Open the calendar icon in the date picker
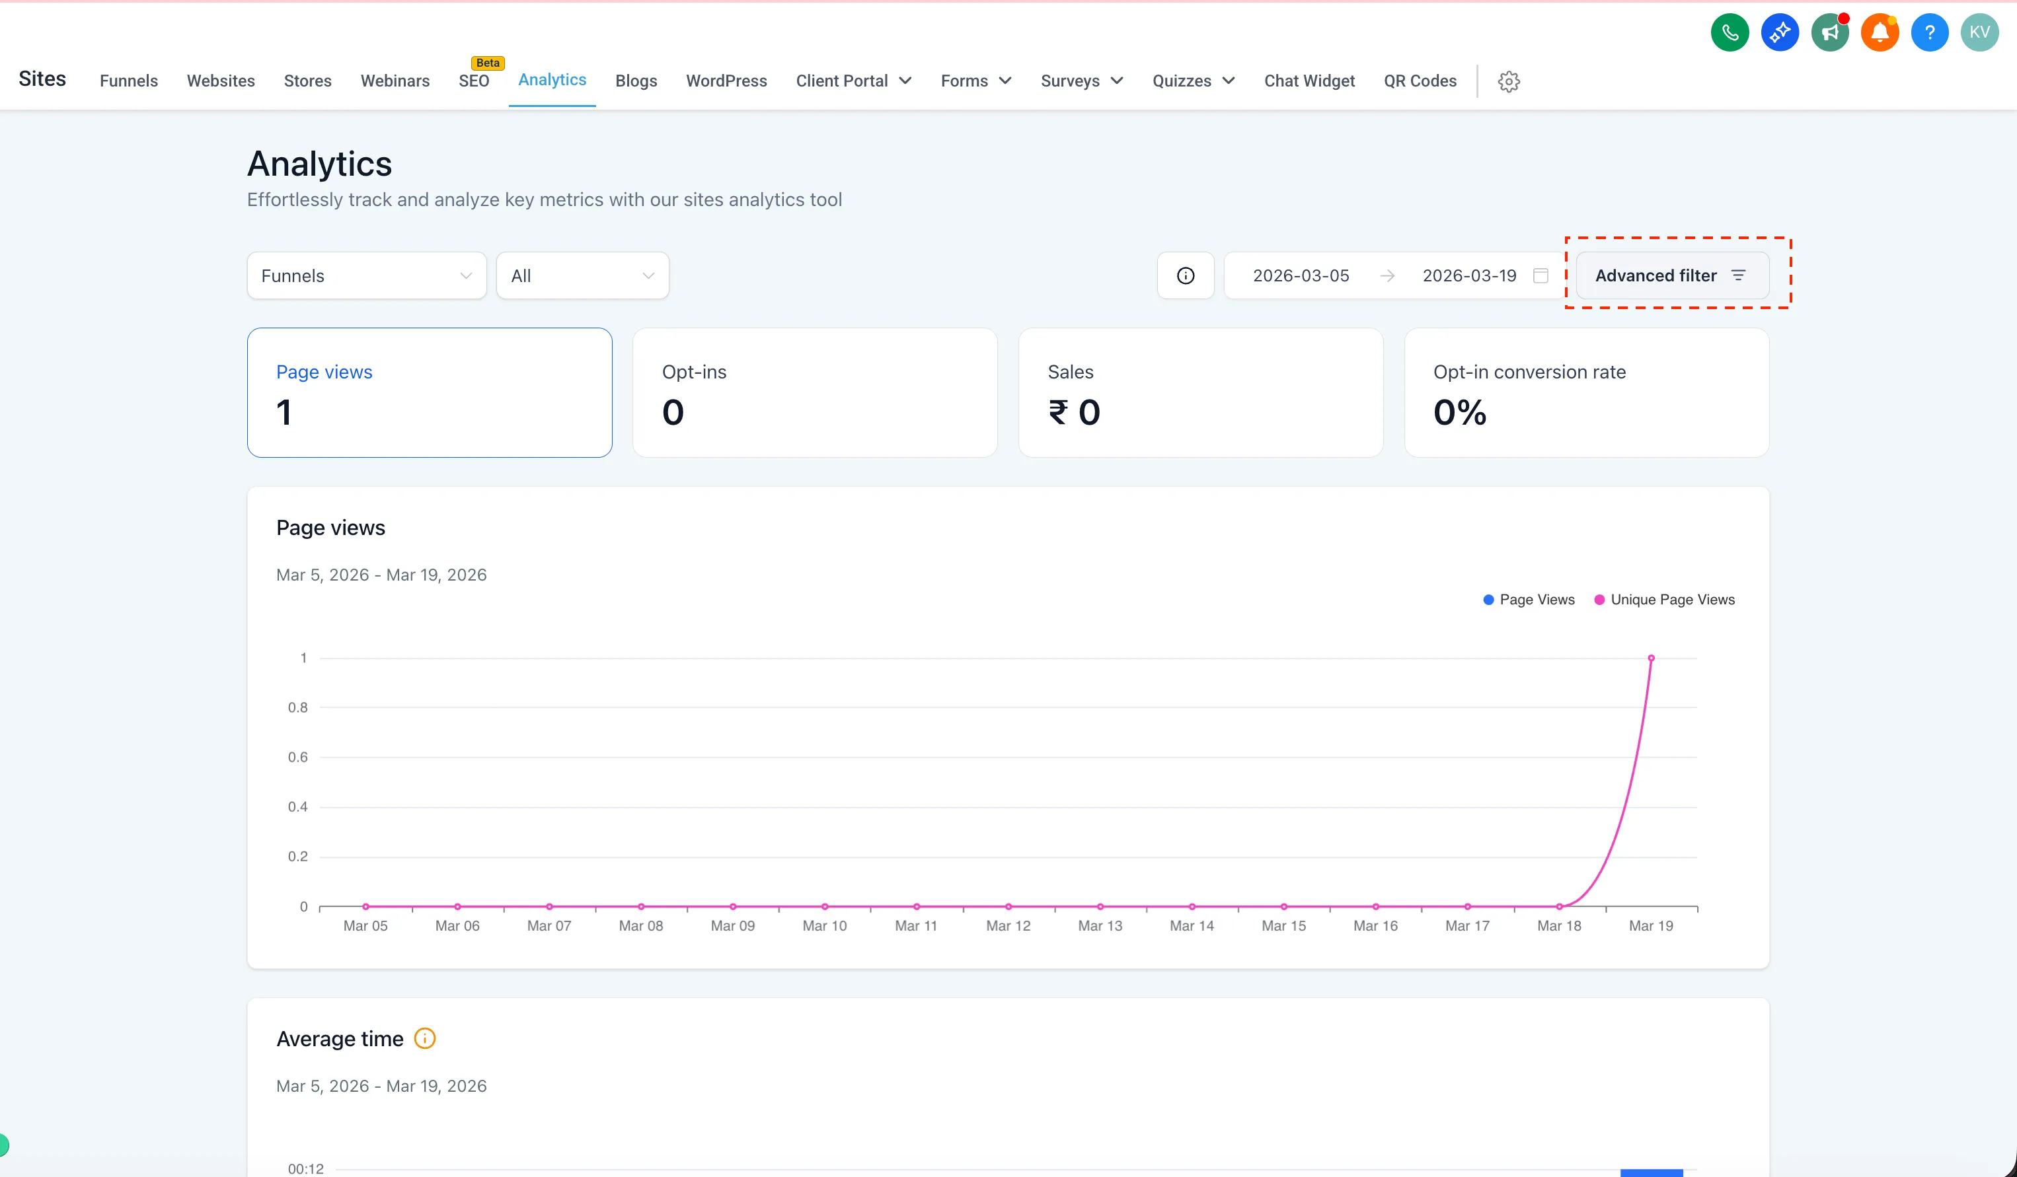The height and width of the screenshot is (1177, 2017). pyautogui.click(x=1541, y=275)
